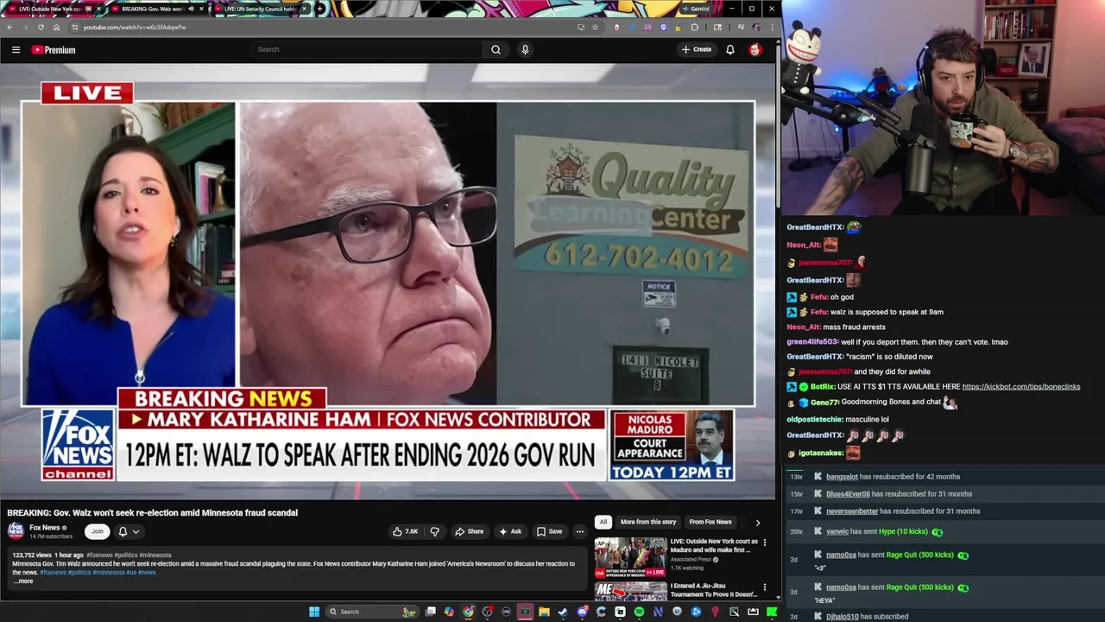The image size is (1105, 622).
Task: Click the YouTube search magnifier button
Action: coord(496,49)
